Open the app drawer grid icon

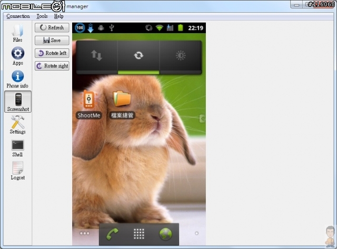[139, 234]
